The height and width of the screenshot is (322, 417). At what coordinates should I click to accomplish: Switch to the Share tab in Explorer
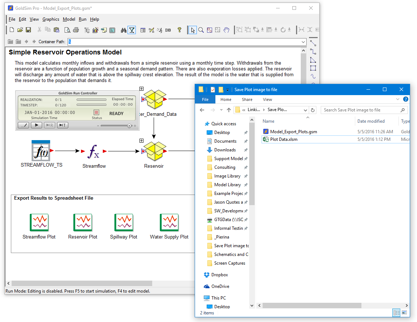tap(247, 99)
